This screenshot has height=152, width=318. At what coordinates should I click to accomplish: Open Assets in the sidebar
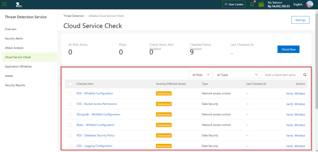tap(9, 76)
